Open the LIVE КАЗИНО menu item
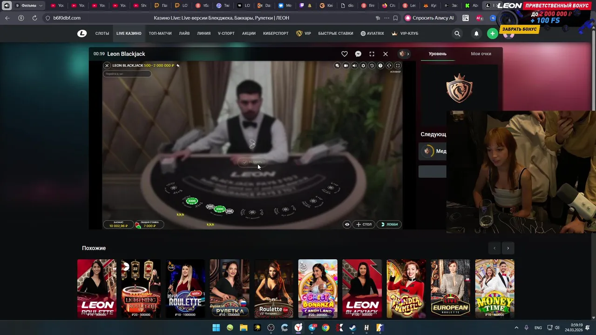The image size is (596, 335). [x=129, y=33]
